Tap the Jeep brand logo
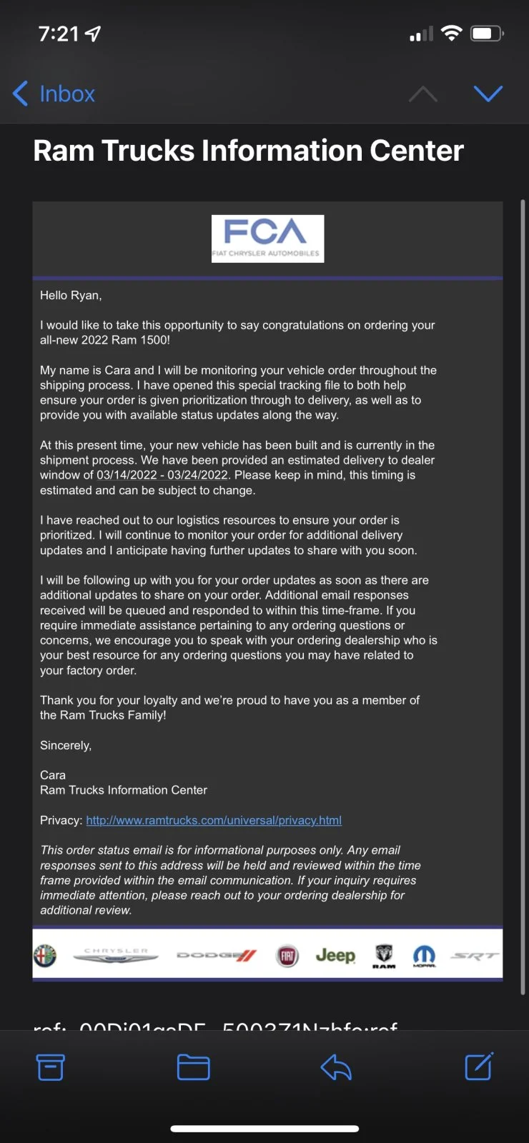The image size is (529, 1143). [x=335, y=955]
